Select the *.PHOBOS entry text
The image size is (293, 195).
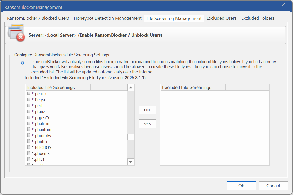[x=42, y=147]
